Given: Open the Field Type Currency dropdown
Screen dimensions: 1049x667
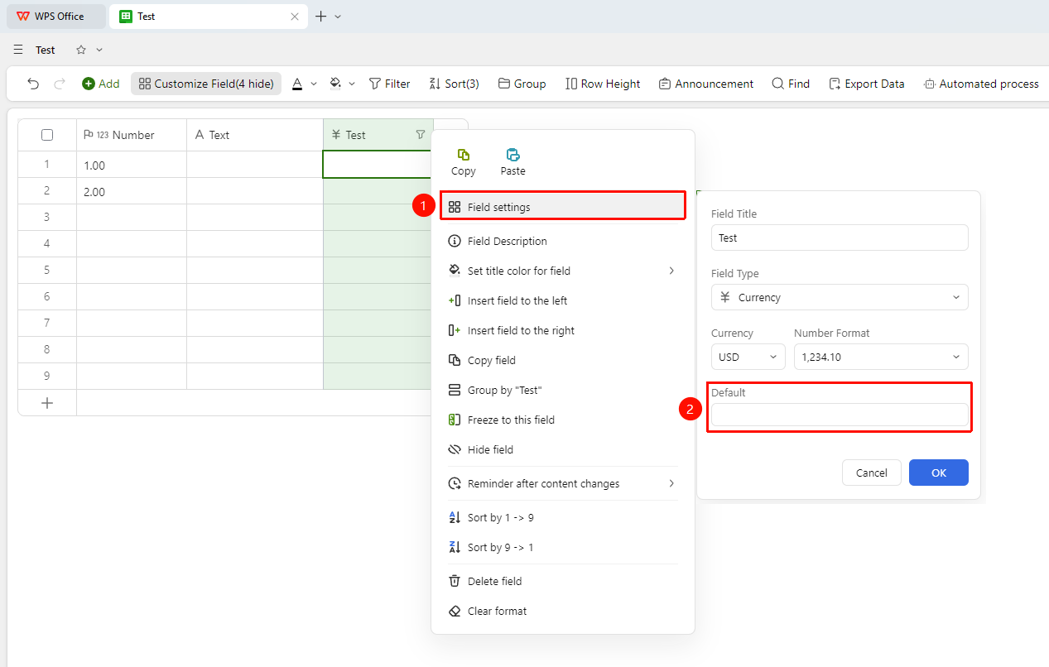Looking at the screenshot, I should 840,297.
